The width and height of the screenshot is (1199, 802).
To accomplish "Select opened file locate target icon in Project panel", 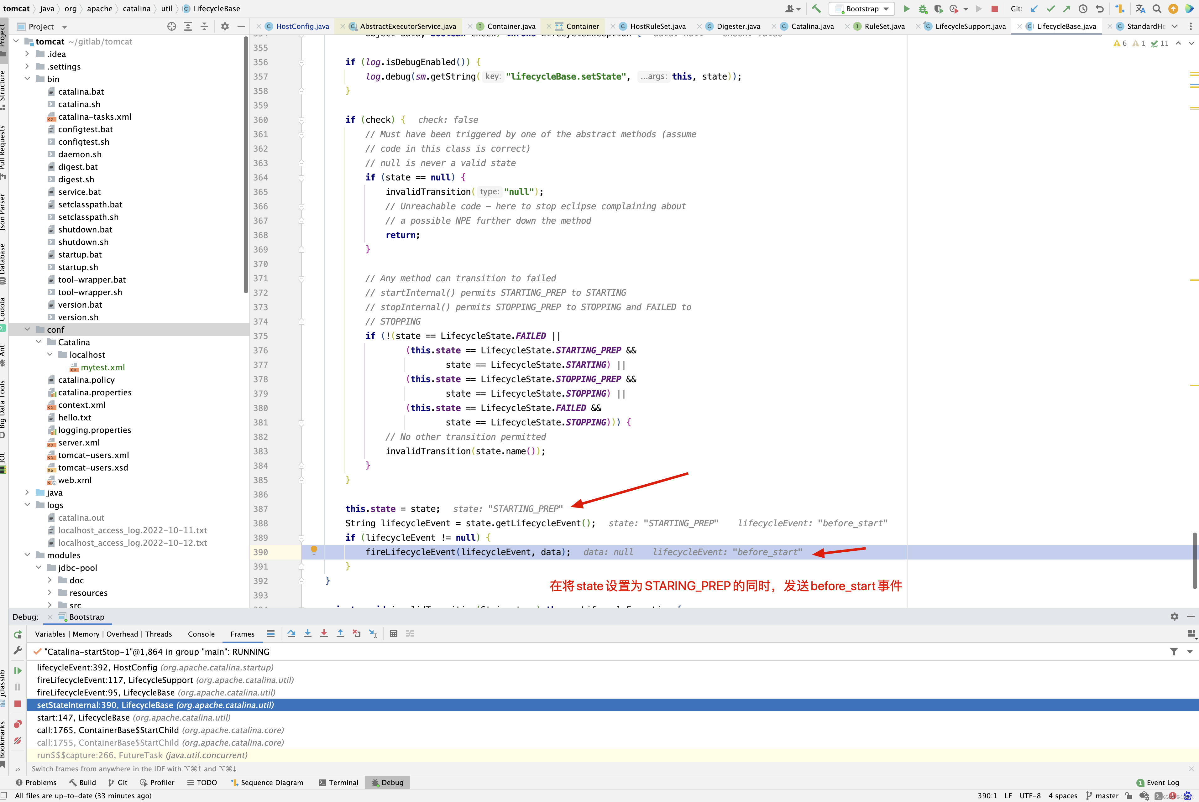I will click(x=172, y=27).
